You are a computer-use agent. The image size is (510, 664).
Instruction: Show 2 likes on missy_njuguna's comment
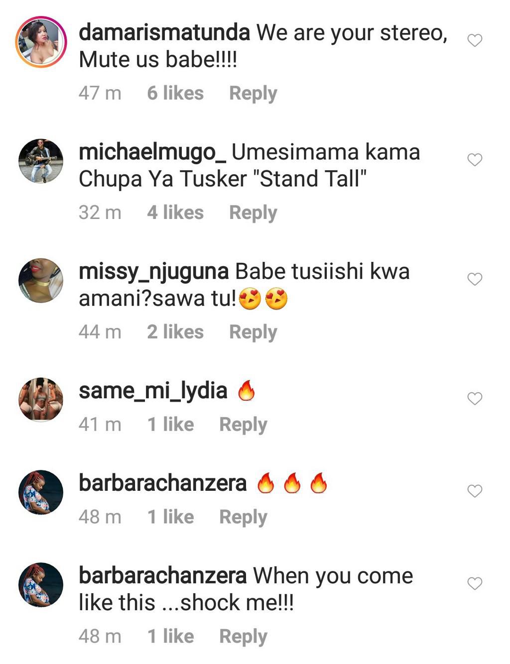[x=175, y=332]
